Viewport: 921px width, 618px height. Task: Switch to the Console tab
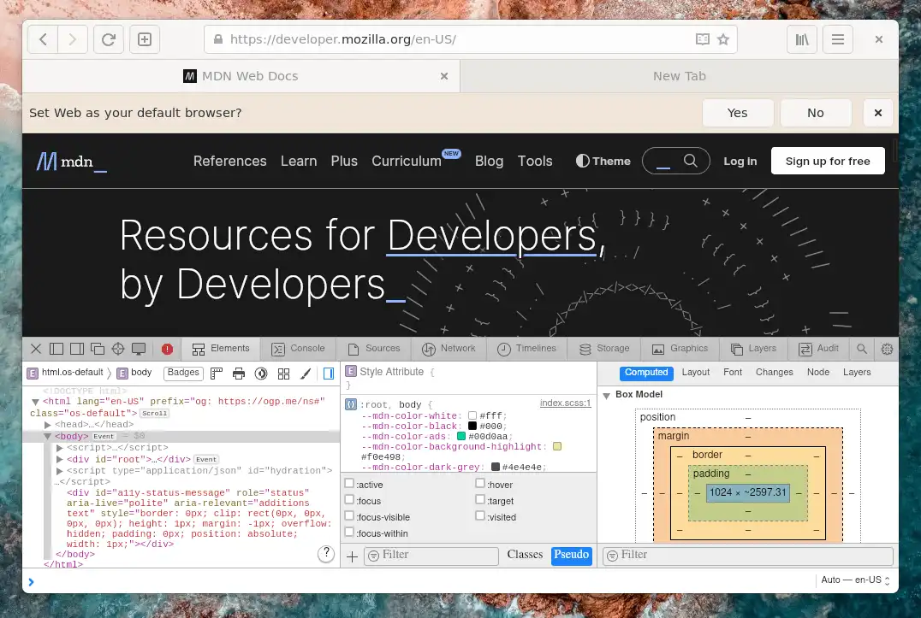point(298,349)
